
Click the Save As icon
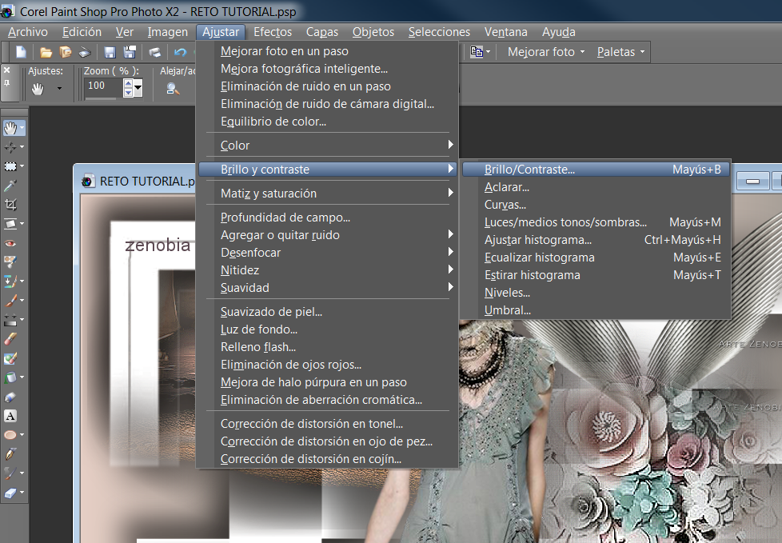tap(130, 52)
